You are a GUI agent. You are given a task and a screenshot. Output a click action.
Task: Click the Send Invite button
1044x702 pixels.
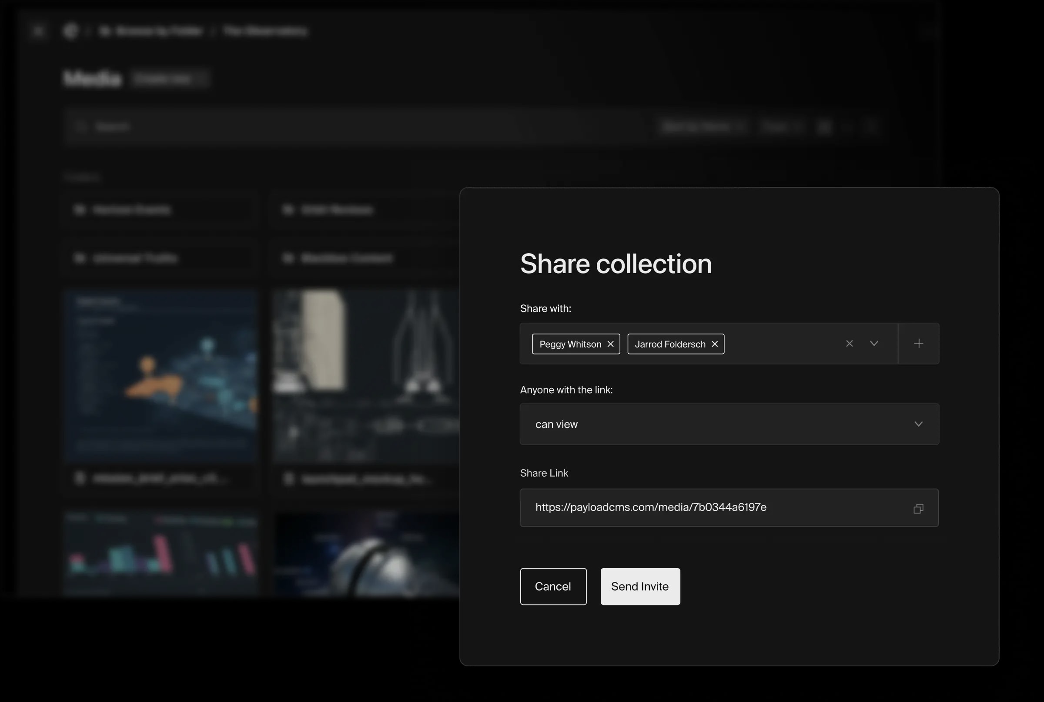[640, 586]
